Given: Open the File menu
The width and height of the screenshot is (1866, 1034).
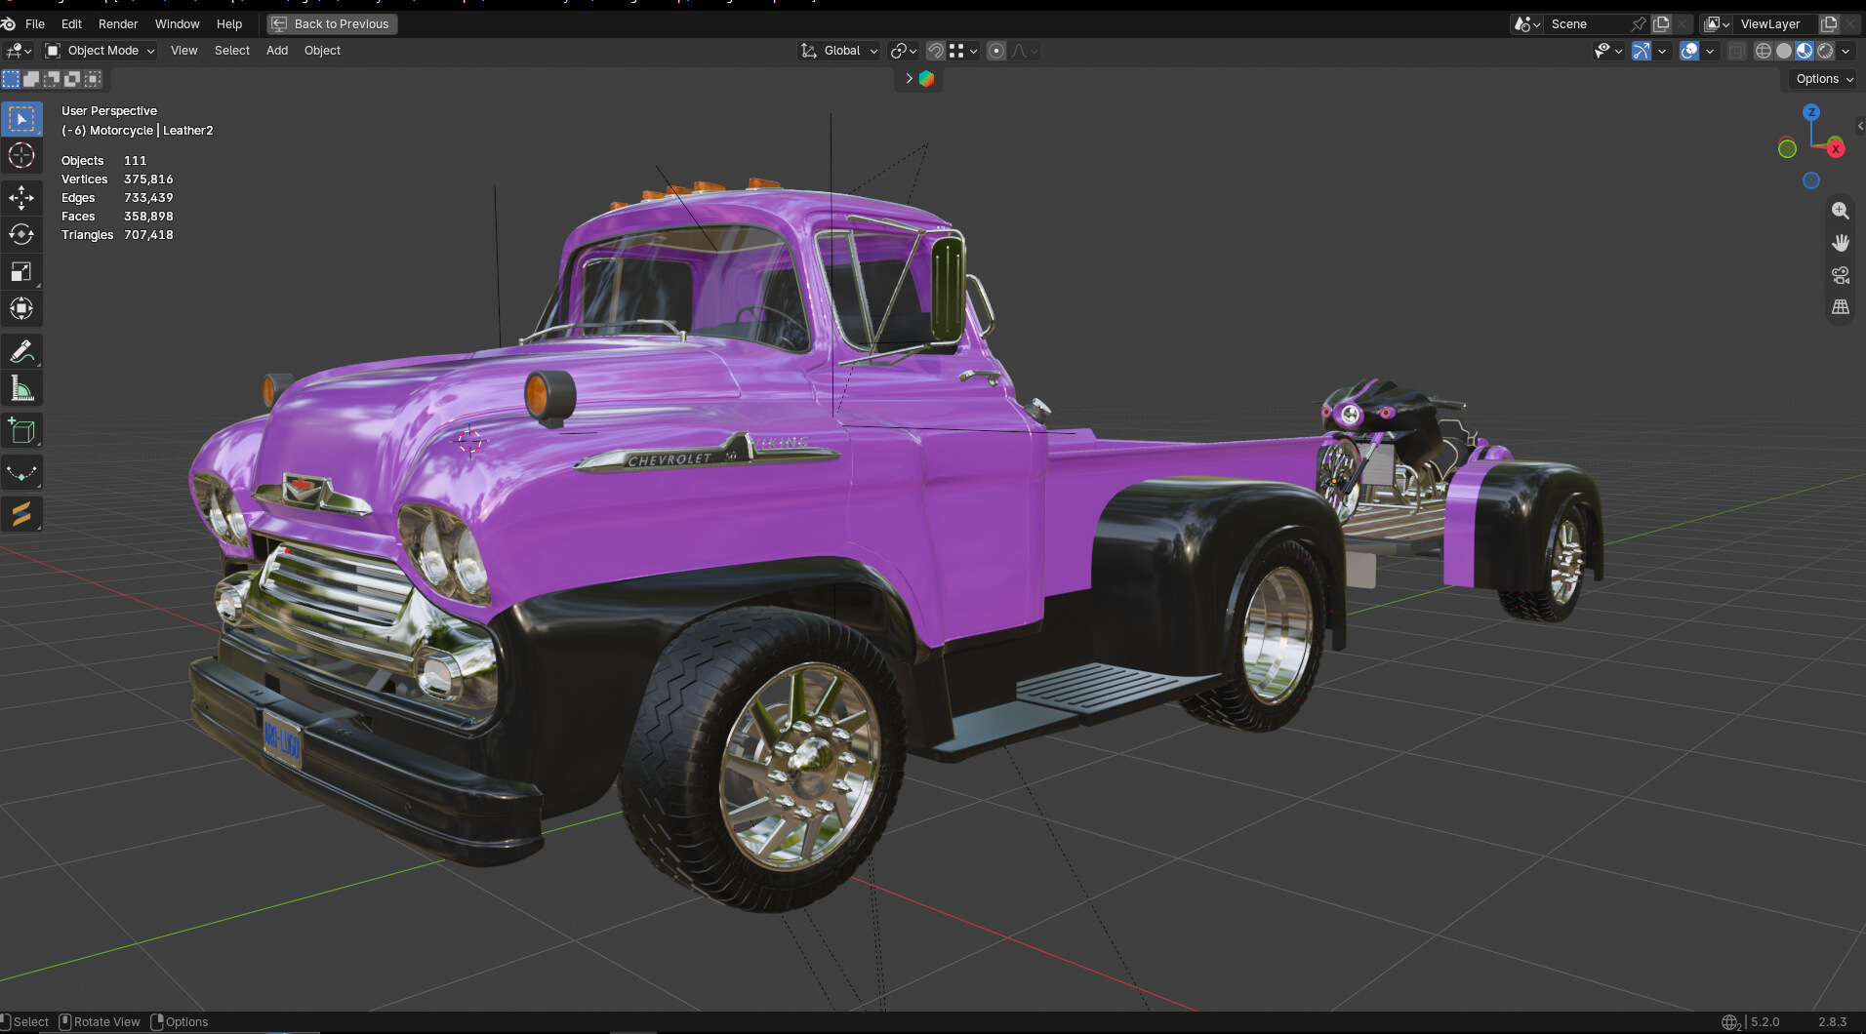Looking at the screenshot, I should pos(35,23).
